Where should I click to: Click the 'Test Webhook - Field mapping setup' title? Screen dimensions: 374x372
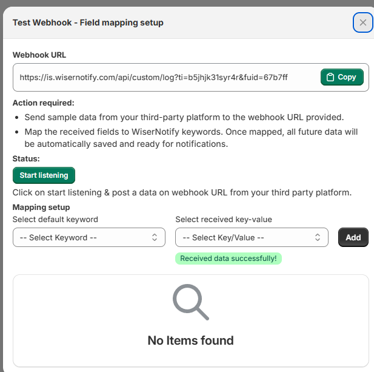[88, 22]
